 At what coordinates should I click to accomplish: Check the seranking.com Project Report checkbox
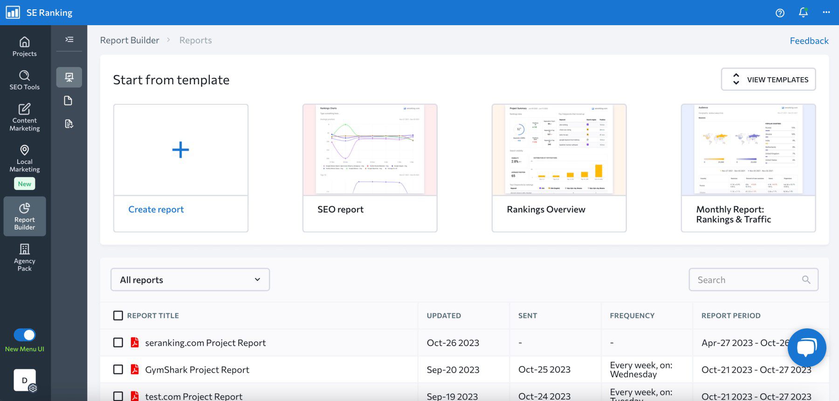point(118,343)
